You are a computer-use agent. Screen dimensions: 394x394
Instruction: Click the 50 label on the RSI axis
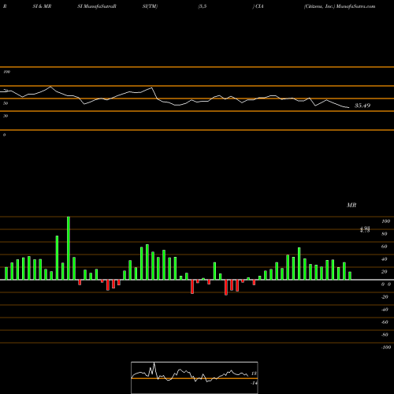6,103
